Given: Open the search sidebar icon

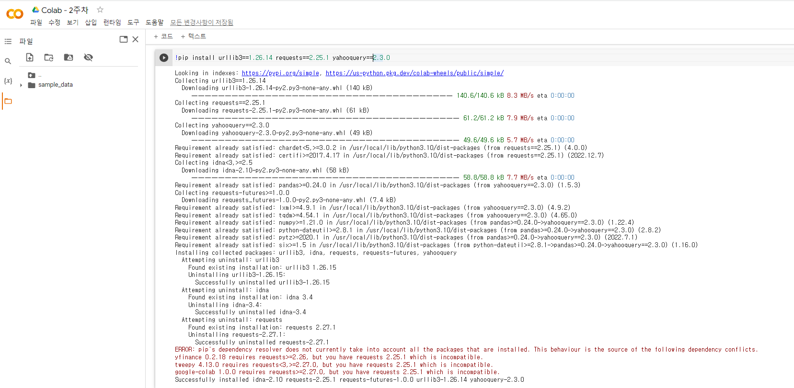Looking at the screenshot, I should [8, 61].
